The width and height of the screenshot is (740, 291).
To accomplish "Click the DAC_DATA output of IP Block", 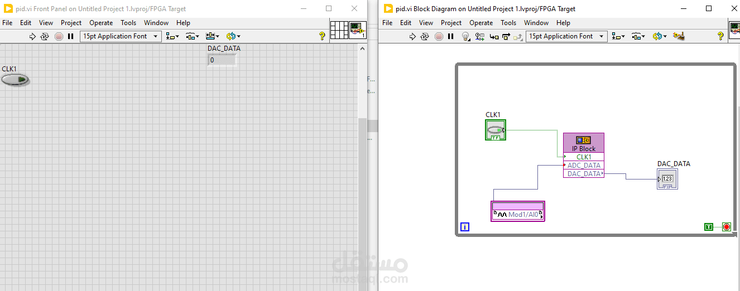I will click(x=584, y=174).
